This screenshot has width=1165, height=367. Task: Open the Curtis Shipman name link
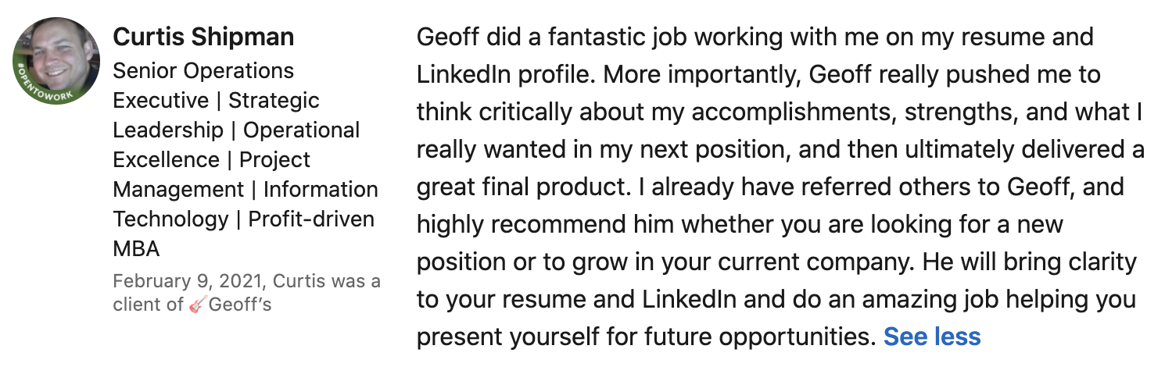203,37
